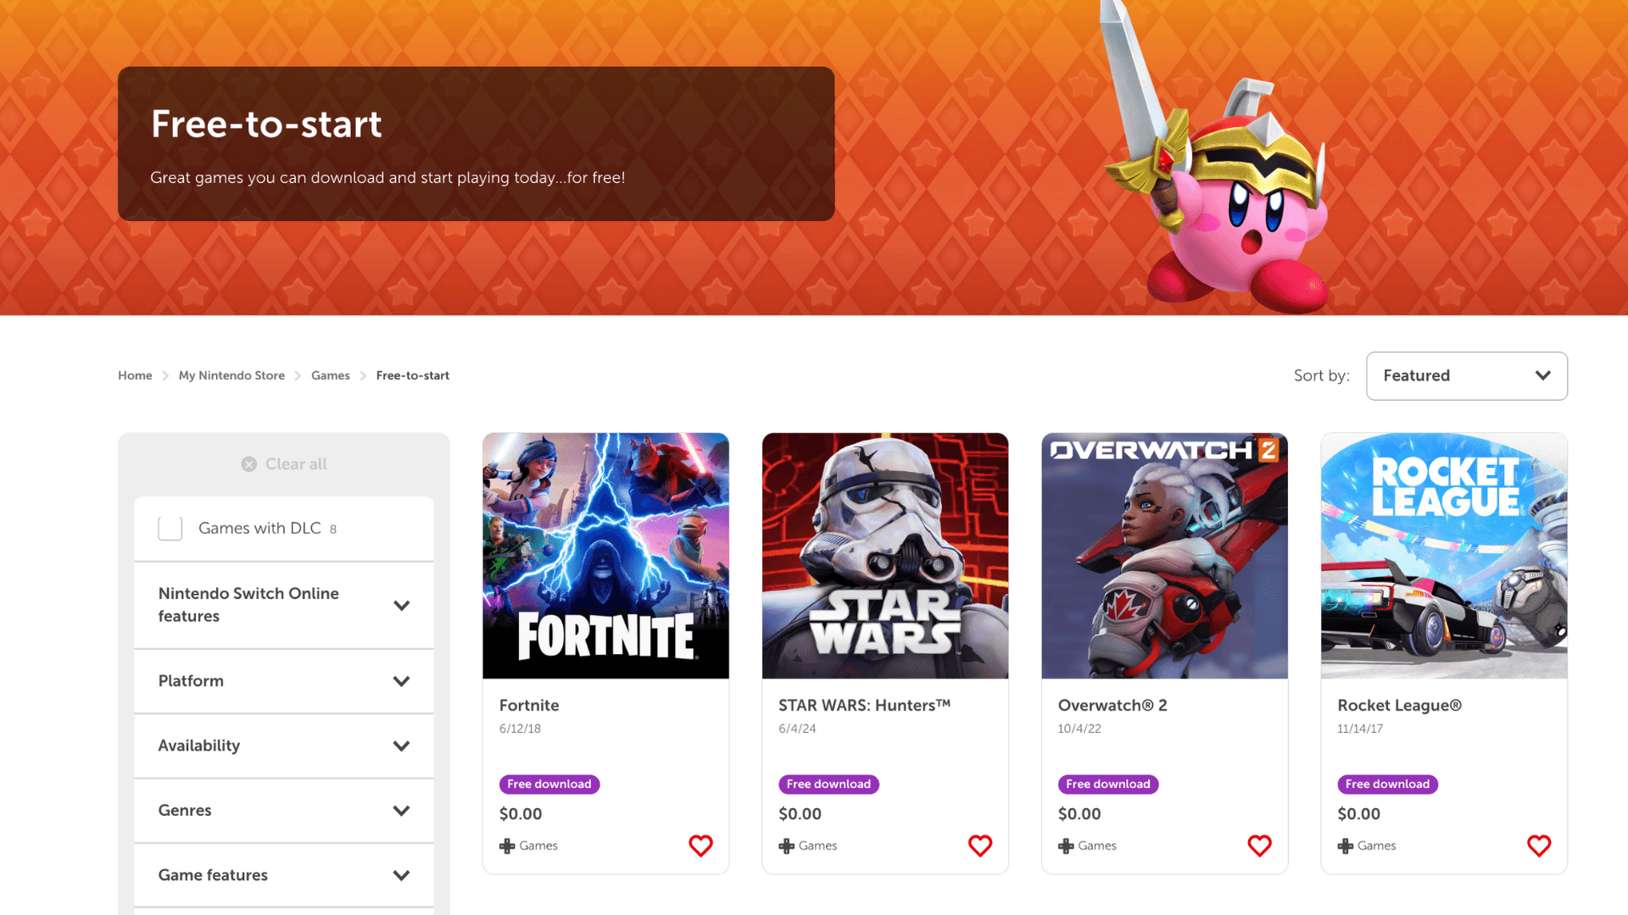
Task: Navigate to My Nintendo Store breadcrumb
Action: (x=231, y=375)
